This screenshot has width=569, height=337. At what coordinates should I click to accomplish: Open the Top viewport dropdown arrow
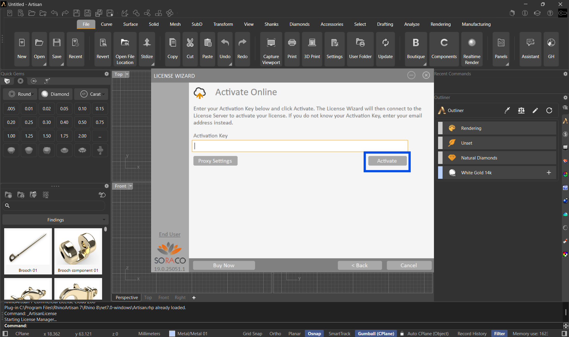pos(127,74)
